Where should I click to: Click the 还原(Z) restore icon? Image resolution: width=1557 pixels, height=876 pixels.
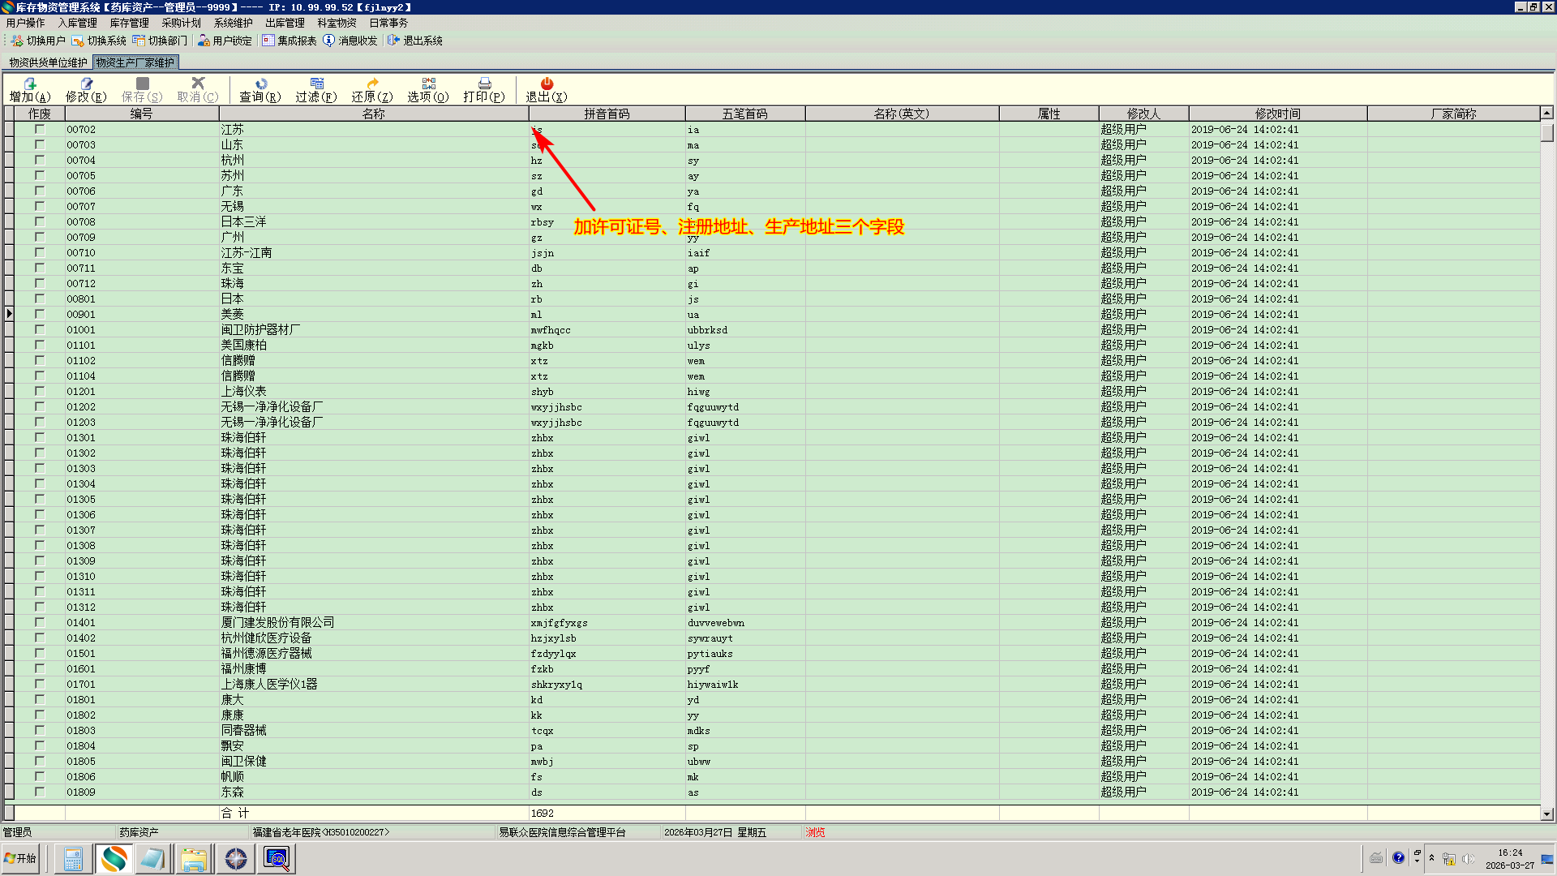click(x=372, y=88)
